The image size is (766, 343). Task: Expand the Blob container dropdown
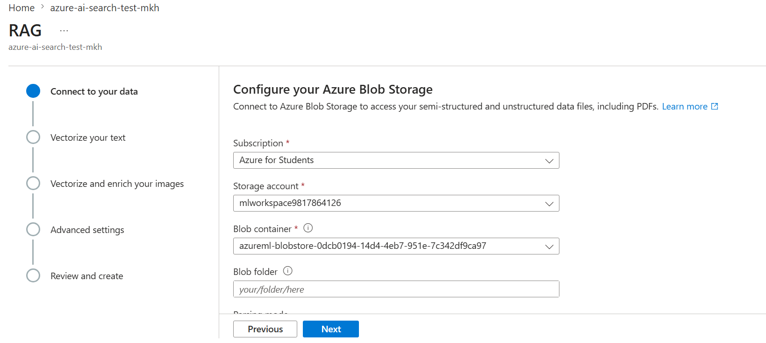pos(396,246)
